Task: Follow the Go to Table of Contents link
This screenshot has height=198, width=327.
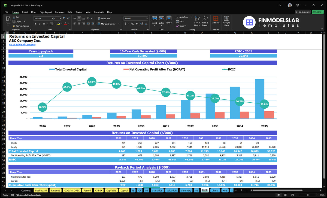Action: [22, 45]
